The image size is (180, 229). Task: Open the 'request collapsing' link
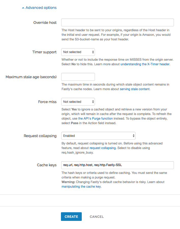[x=103, y=148]
